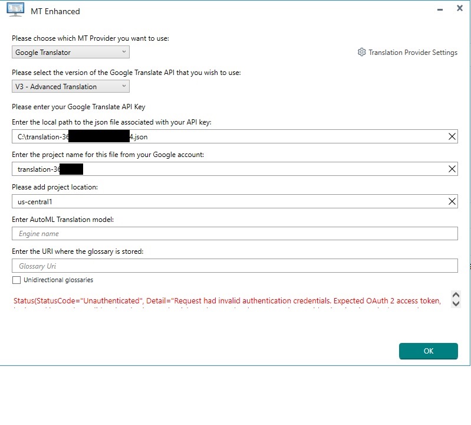Open Translation Provider Settings
The width and height of the screenshot is (471, 425).
(407, 53)
